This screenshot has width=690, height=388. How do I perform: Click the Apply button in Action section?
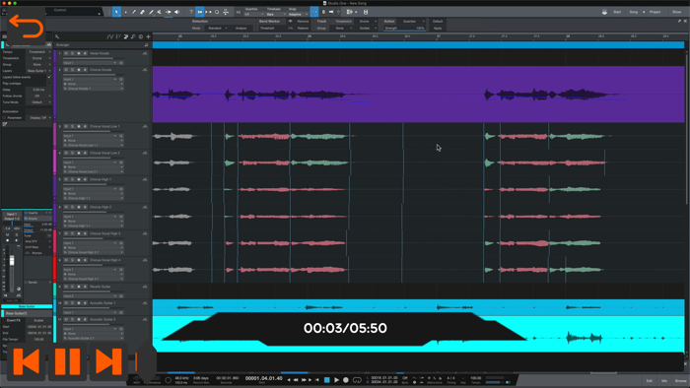[438, 29]
